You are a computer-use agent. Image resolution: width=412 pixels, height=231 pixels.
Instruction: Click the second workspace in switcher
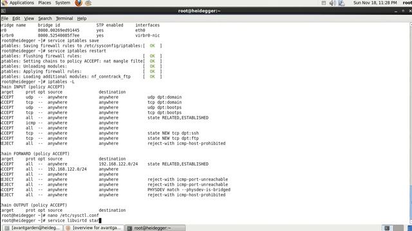click(398, 228)
